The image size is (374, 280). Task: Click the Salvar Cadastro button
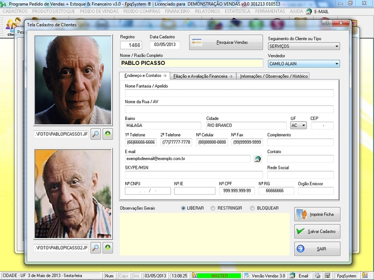tap(317, 231)
